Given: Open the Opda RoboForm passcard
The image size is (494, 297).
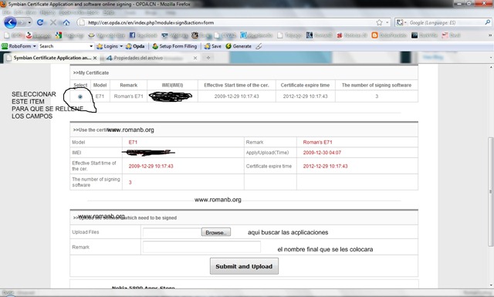Looking at the screenshot, I should point(135,46).
